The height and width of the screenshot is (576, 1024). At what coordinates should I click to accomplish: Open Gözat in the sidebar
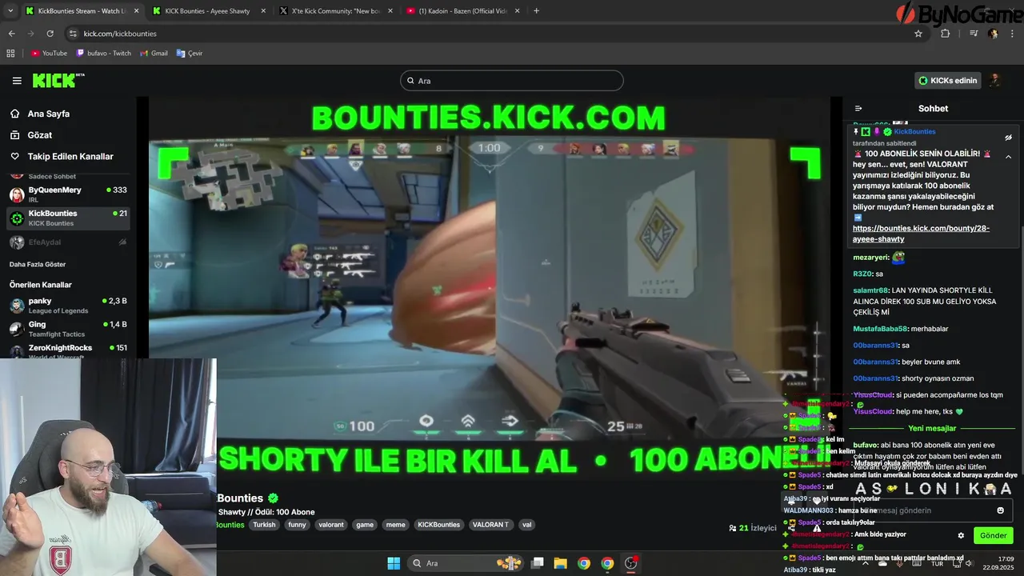39,135
